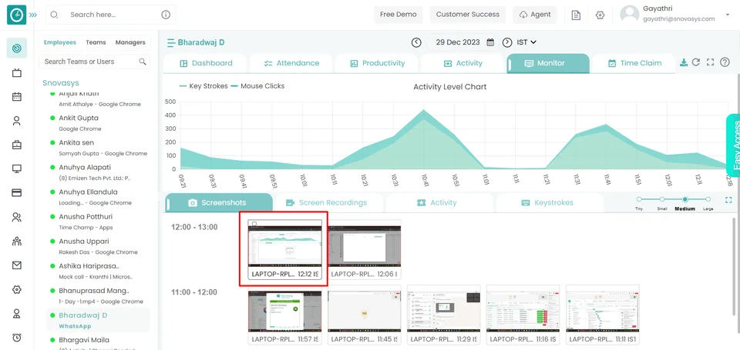This screenshot has width=740, height=350.
Task: Click the refresh icon beside download
Action: coord(696,63)
